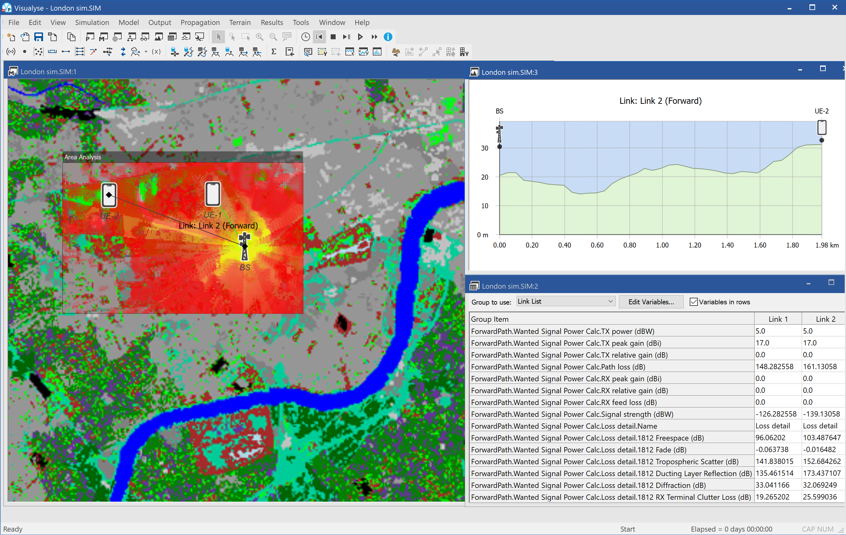Open the propagation environment icon

point(135,52)
